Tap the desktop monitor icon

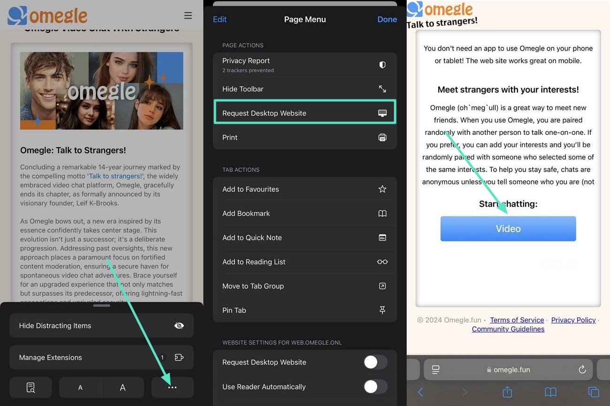point(382,113)
